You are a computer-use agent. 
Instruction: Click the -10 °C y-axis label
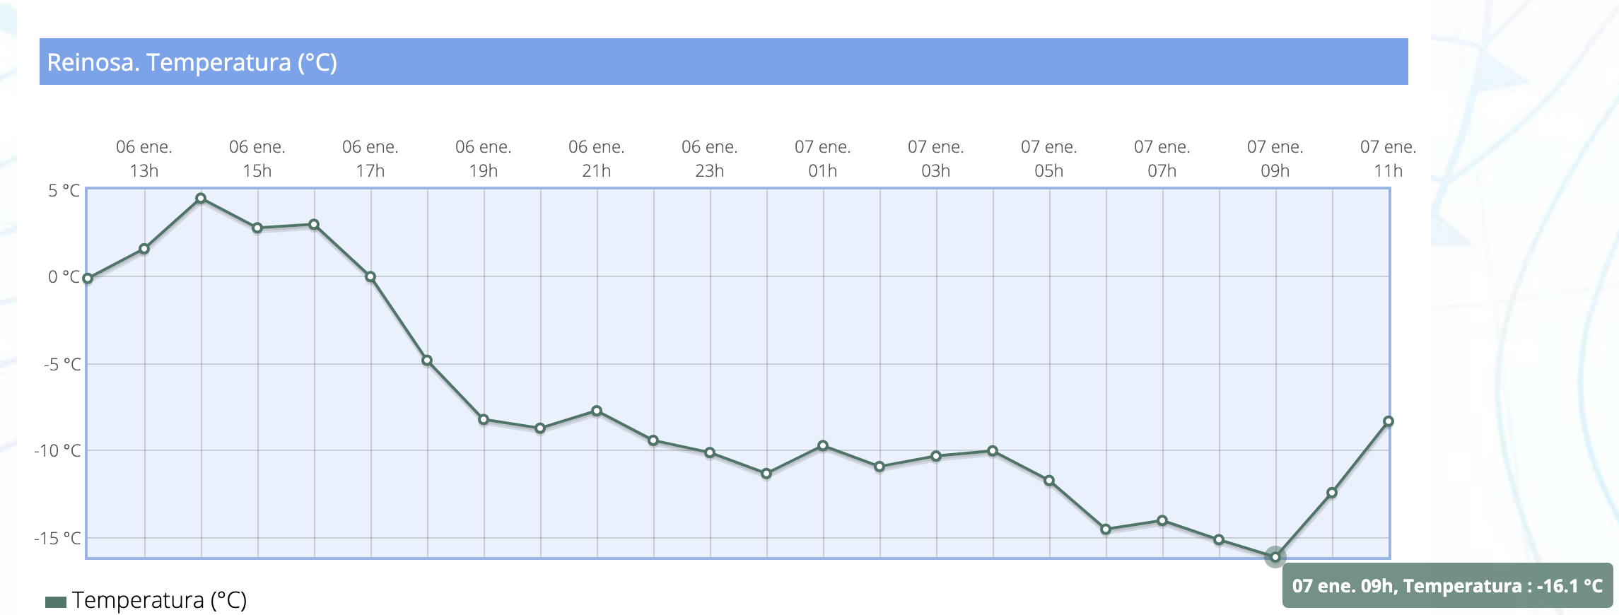click(x=58, y=450)
